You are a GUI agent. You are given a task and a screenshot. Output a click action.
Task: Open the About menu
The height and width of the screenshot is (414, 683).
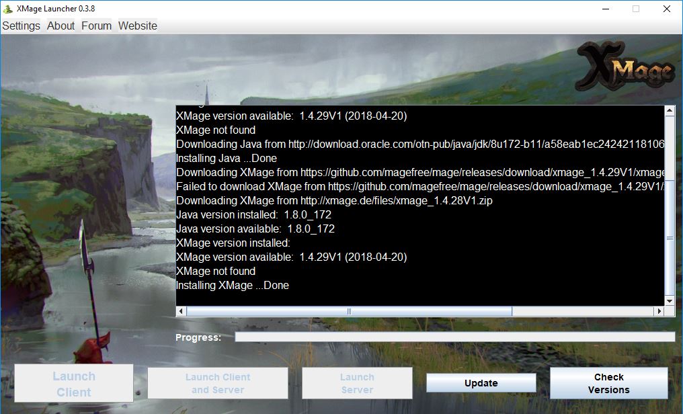click(61, 26)
